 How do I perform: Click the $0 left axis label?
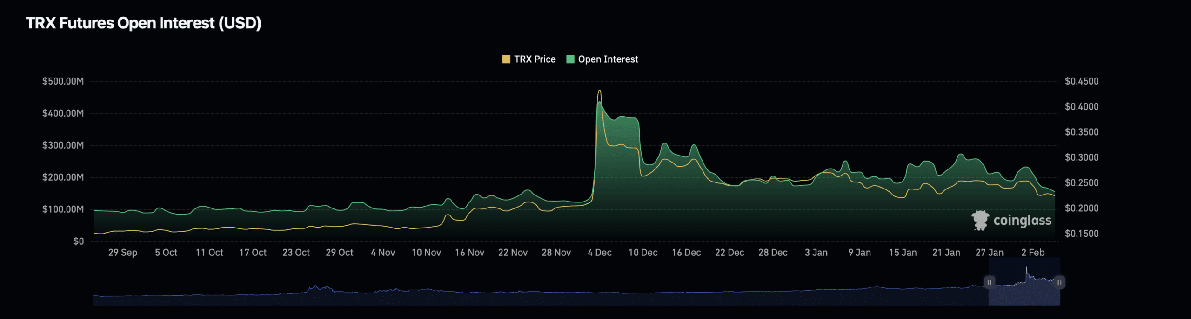point(78,241)
